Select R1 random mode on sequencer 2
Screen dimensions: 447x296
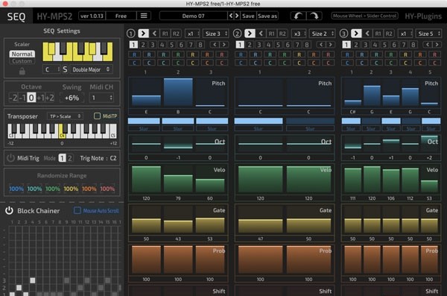(x=271, y=34)
